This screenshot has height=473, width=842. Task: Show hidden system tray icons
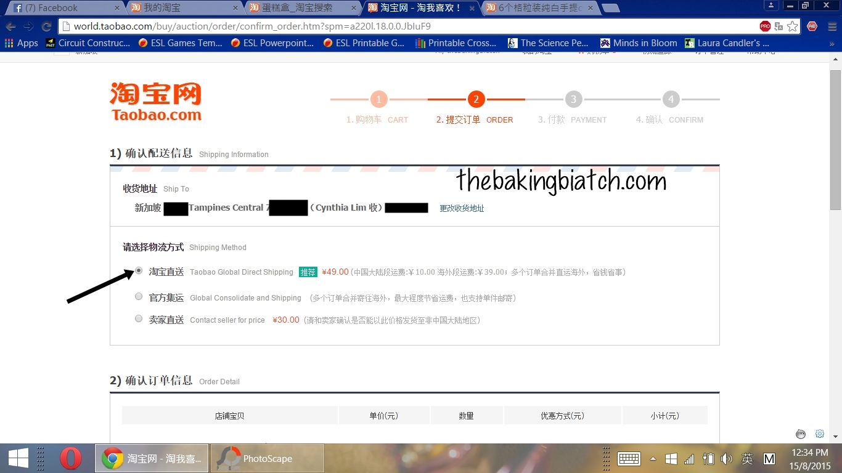653,459
